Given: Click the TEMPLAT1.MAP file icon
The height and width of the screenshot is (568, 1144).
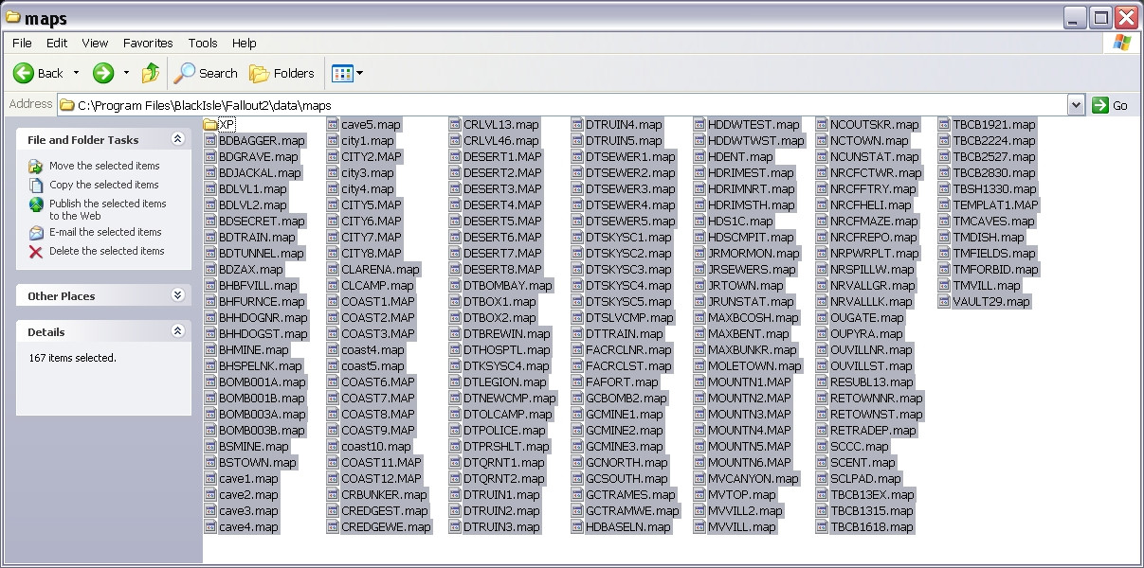Looking at the screenshot, I should coord(945,205).
